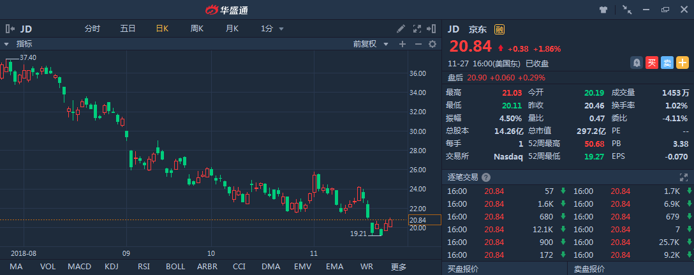The image size is (694, 275).
Task: Enable the MA indicator
Action: 16,267
